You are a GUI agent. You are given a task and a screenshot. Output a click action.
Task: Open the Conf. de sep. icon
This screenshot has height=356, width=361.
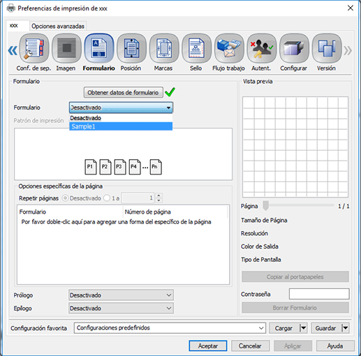[x=34, y=48]
